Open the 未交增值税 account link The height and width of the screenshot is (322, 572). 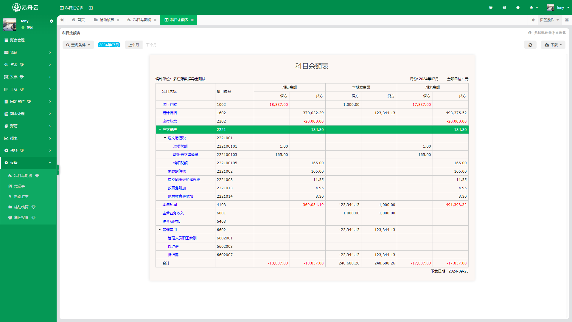[177, 171]
